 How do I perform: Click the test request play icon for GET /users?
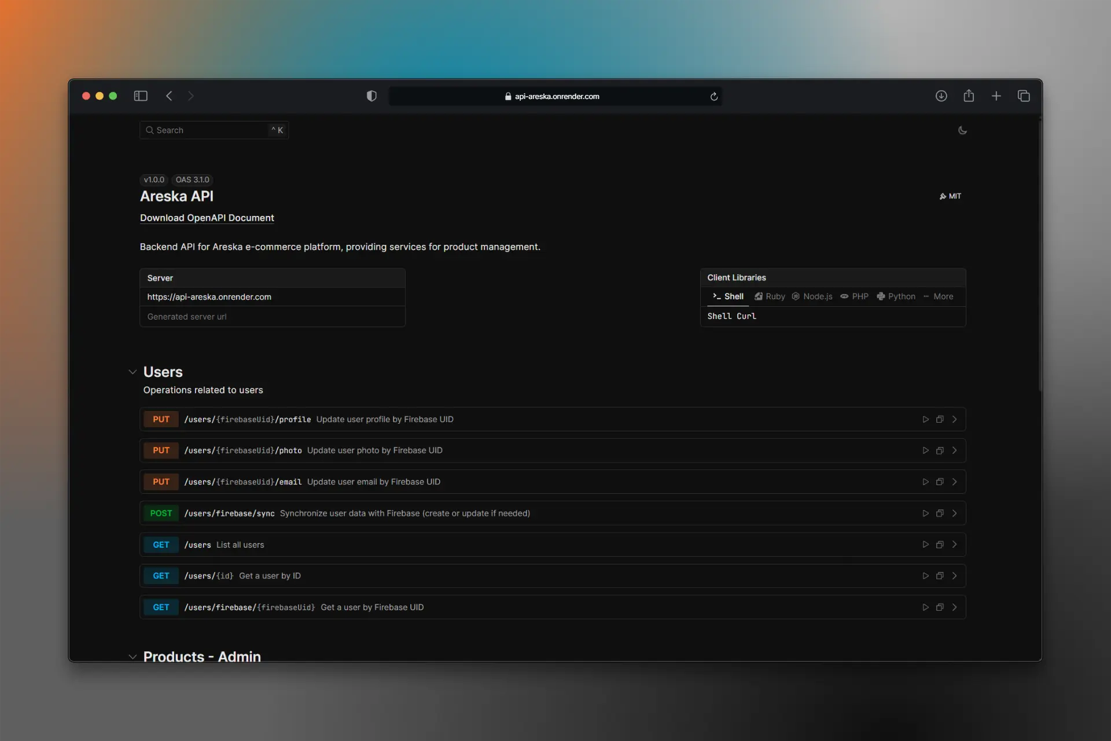925,545
